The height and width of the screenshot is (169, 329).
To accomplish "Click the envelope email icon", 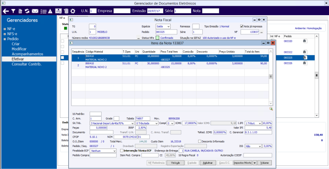I will pos(35,11).
